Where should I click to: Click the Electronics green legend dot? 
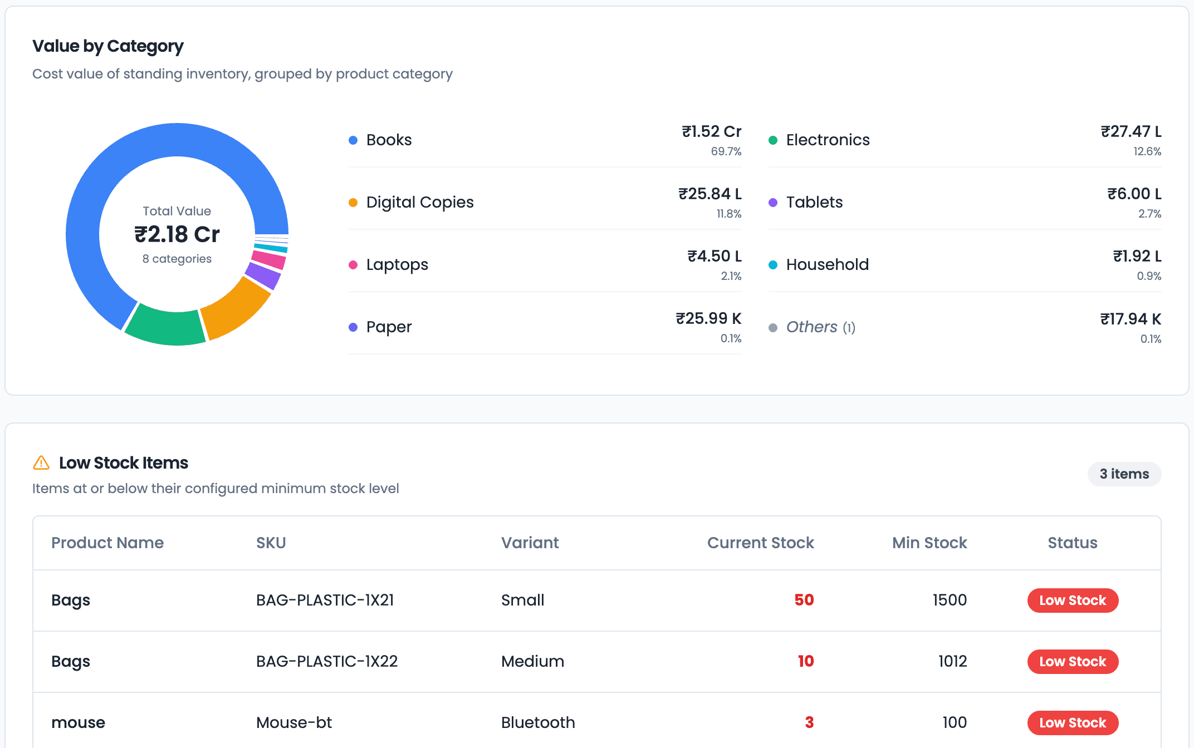[x=773, y=140]
